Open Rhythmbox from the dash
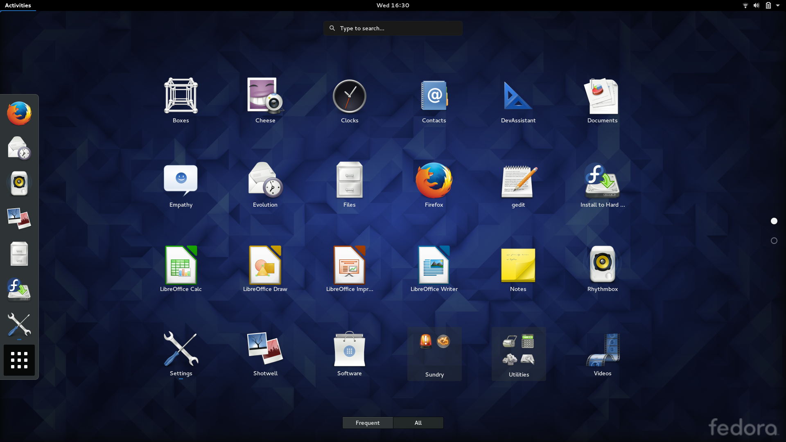The width and height of the screenshot is (786, 442). [x=19, y=183]
